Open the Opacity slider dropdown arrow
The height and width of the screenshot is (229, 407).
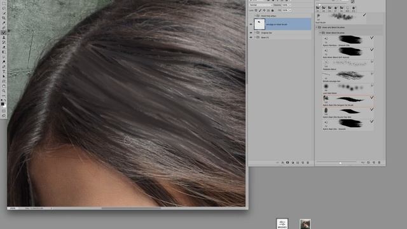(x=290, y=5)
